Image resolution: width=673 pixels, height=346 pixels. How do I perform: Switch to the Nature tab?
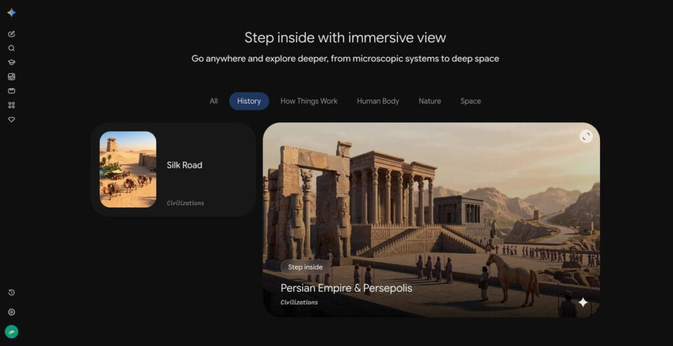click(x=430, y=101)
